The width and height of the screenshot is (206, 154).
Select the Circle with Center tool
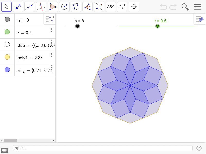coord(64,7)
